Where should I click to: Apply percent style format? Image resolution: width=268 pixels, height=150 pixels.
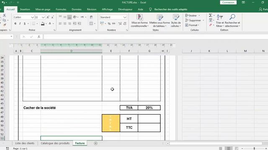point(109,24)
